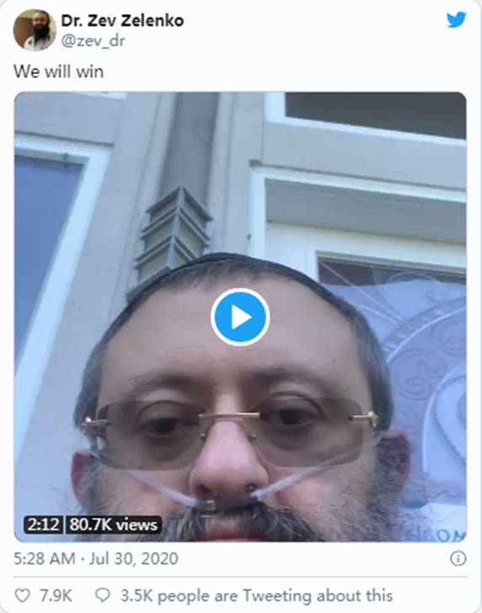
Task: Click the reply speech bubble icon
Action: pyautogui.click(x=103, y=595)
